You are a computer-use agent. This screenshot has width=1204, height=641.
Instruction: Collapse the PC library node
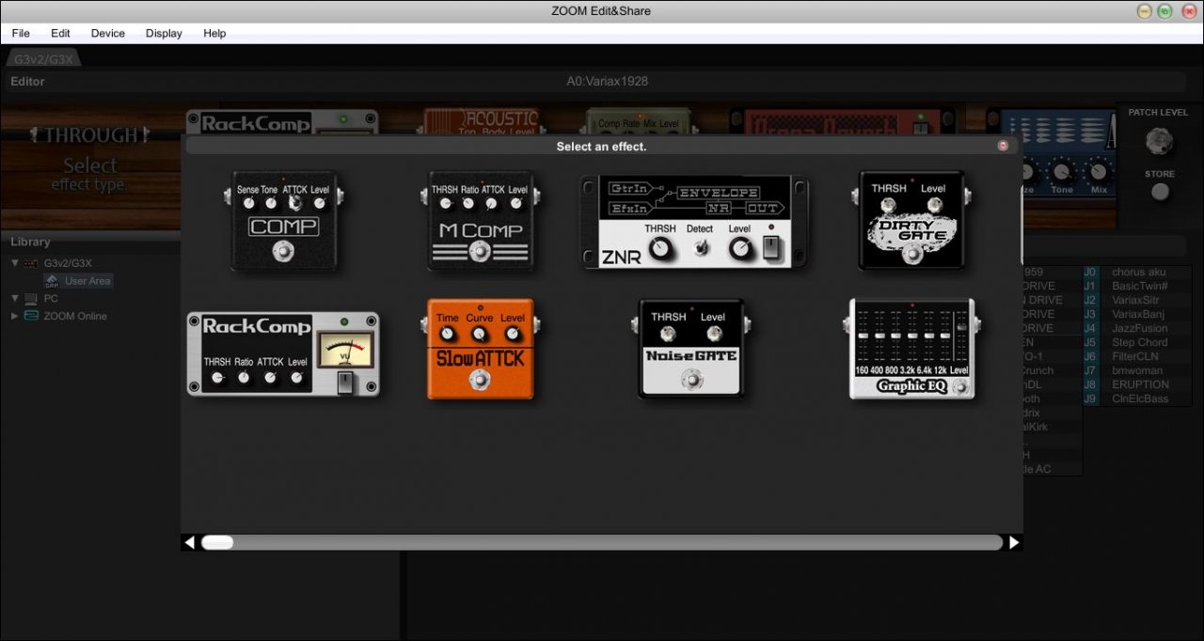14,299
